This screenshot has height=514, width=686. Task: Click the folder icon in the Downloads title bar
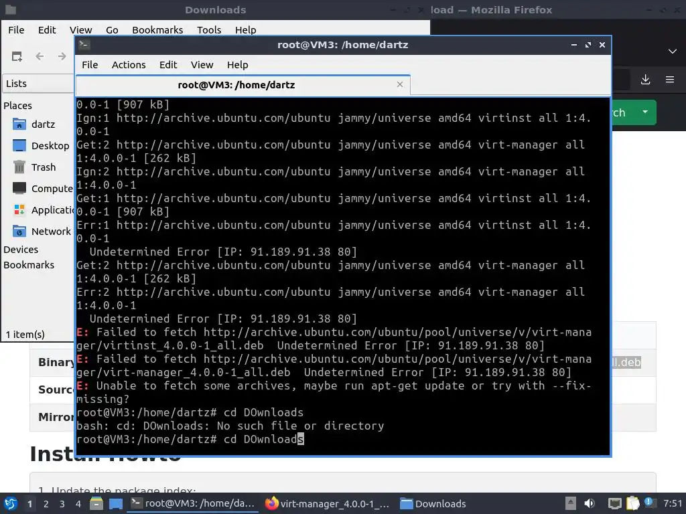(x=11, y=9)
